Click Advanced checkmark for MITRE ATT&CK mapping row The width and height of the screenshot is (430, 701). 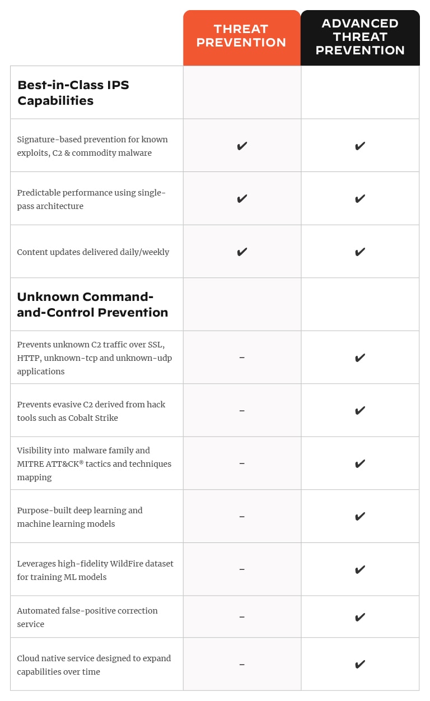pos(360,463)
